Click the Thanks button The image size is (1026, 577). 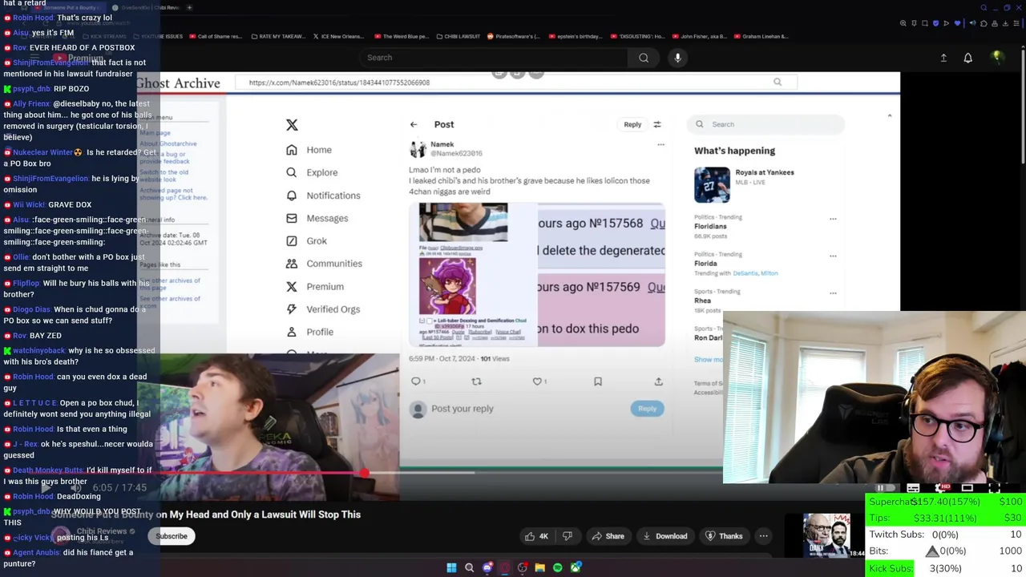(x=723, y=536)
